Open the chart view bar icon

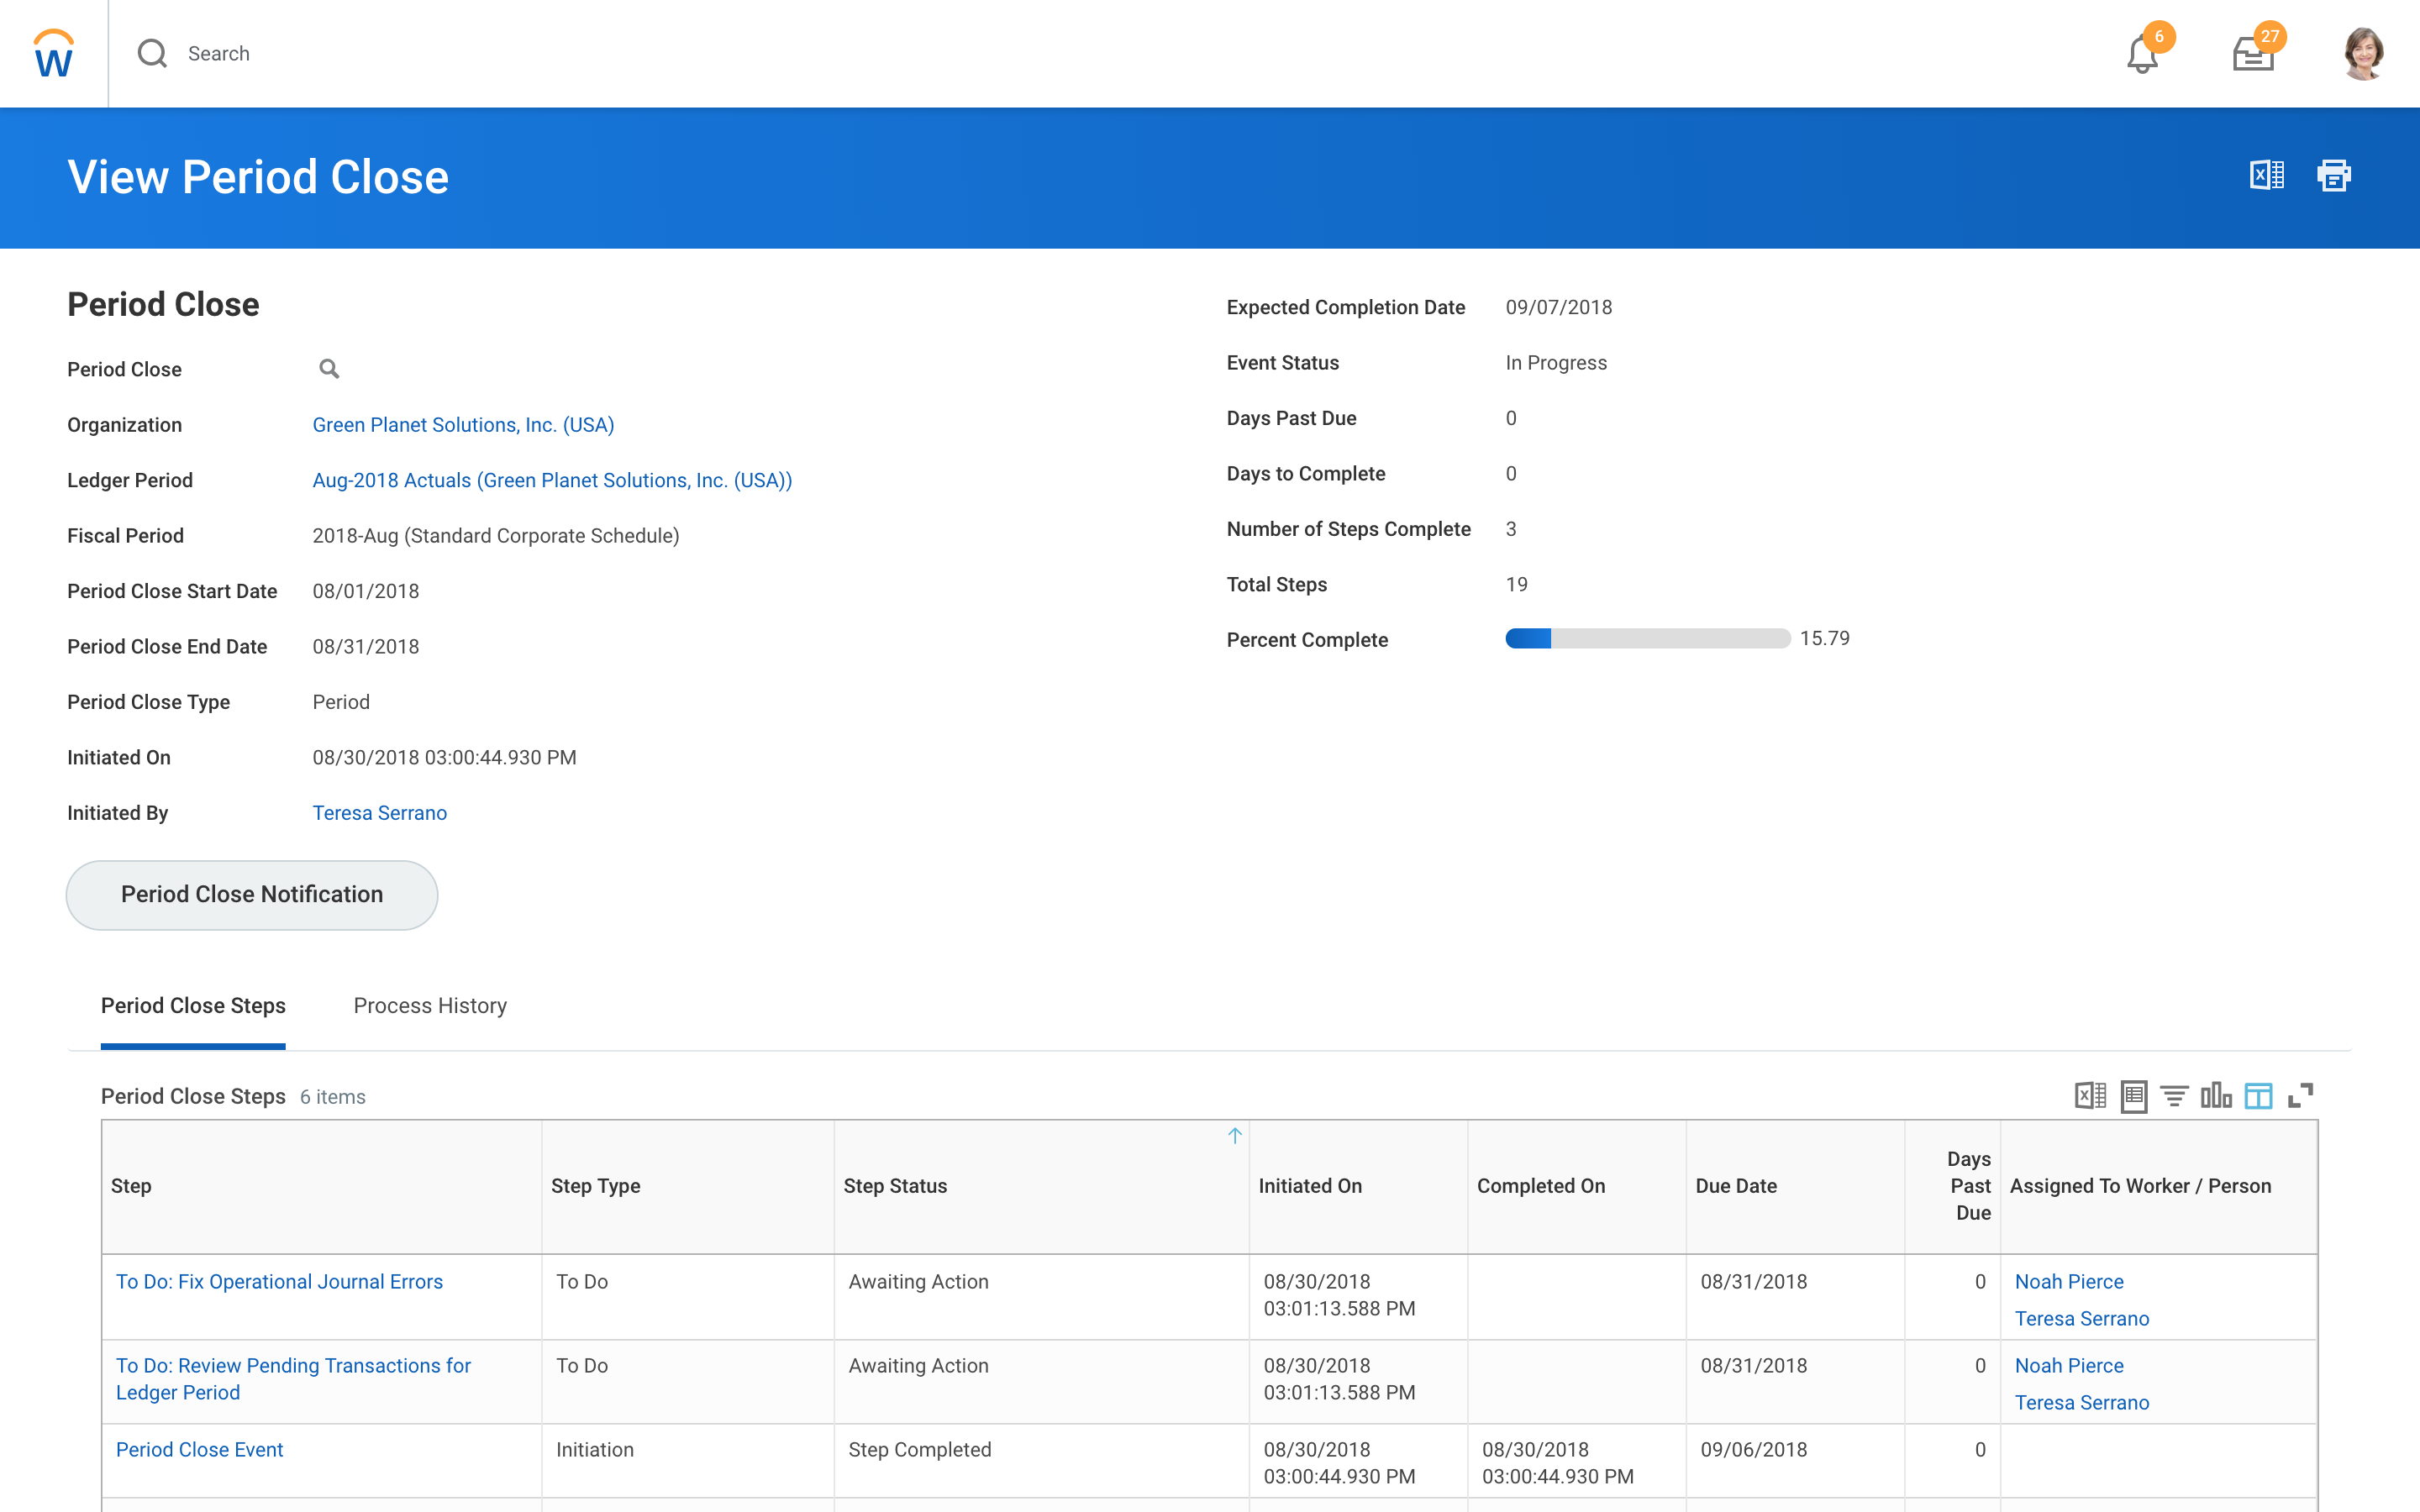click(2216, 1096)
